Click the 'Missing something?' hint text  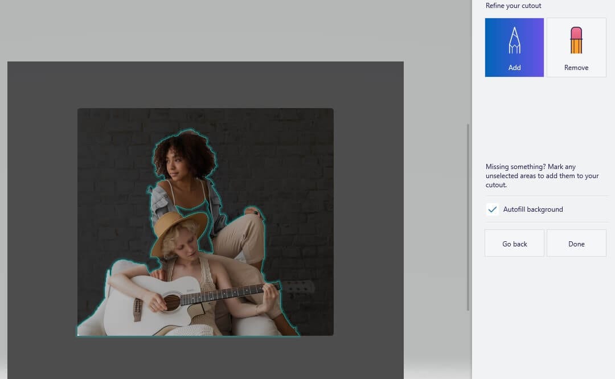click(542, 176)
